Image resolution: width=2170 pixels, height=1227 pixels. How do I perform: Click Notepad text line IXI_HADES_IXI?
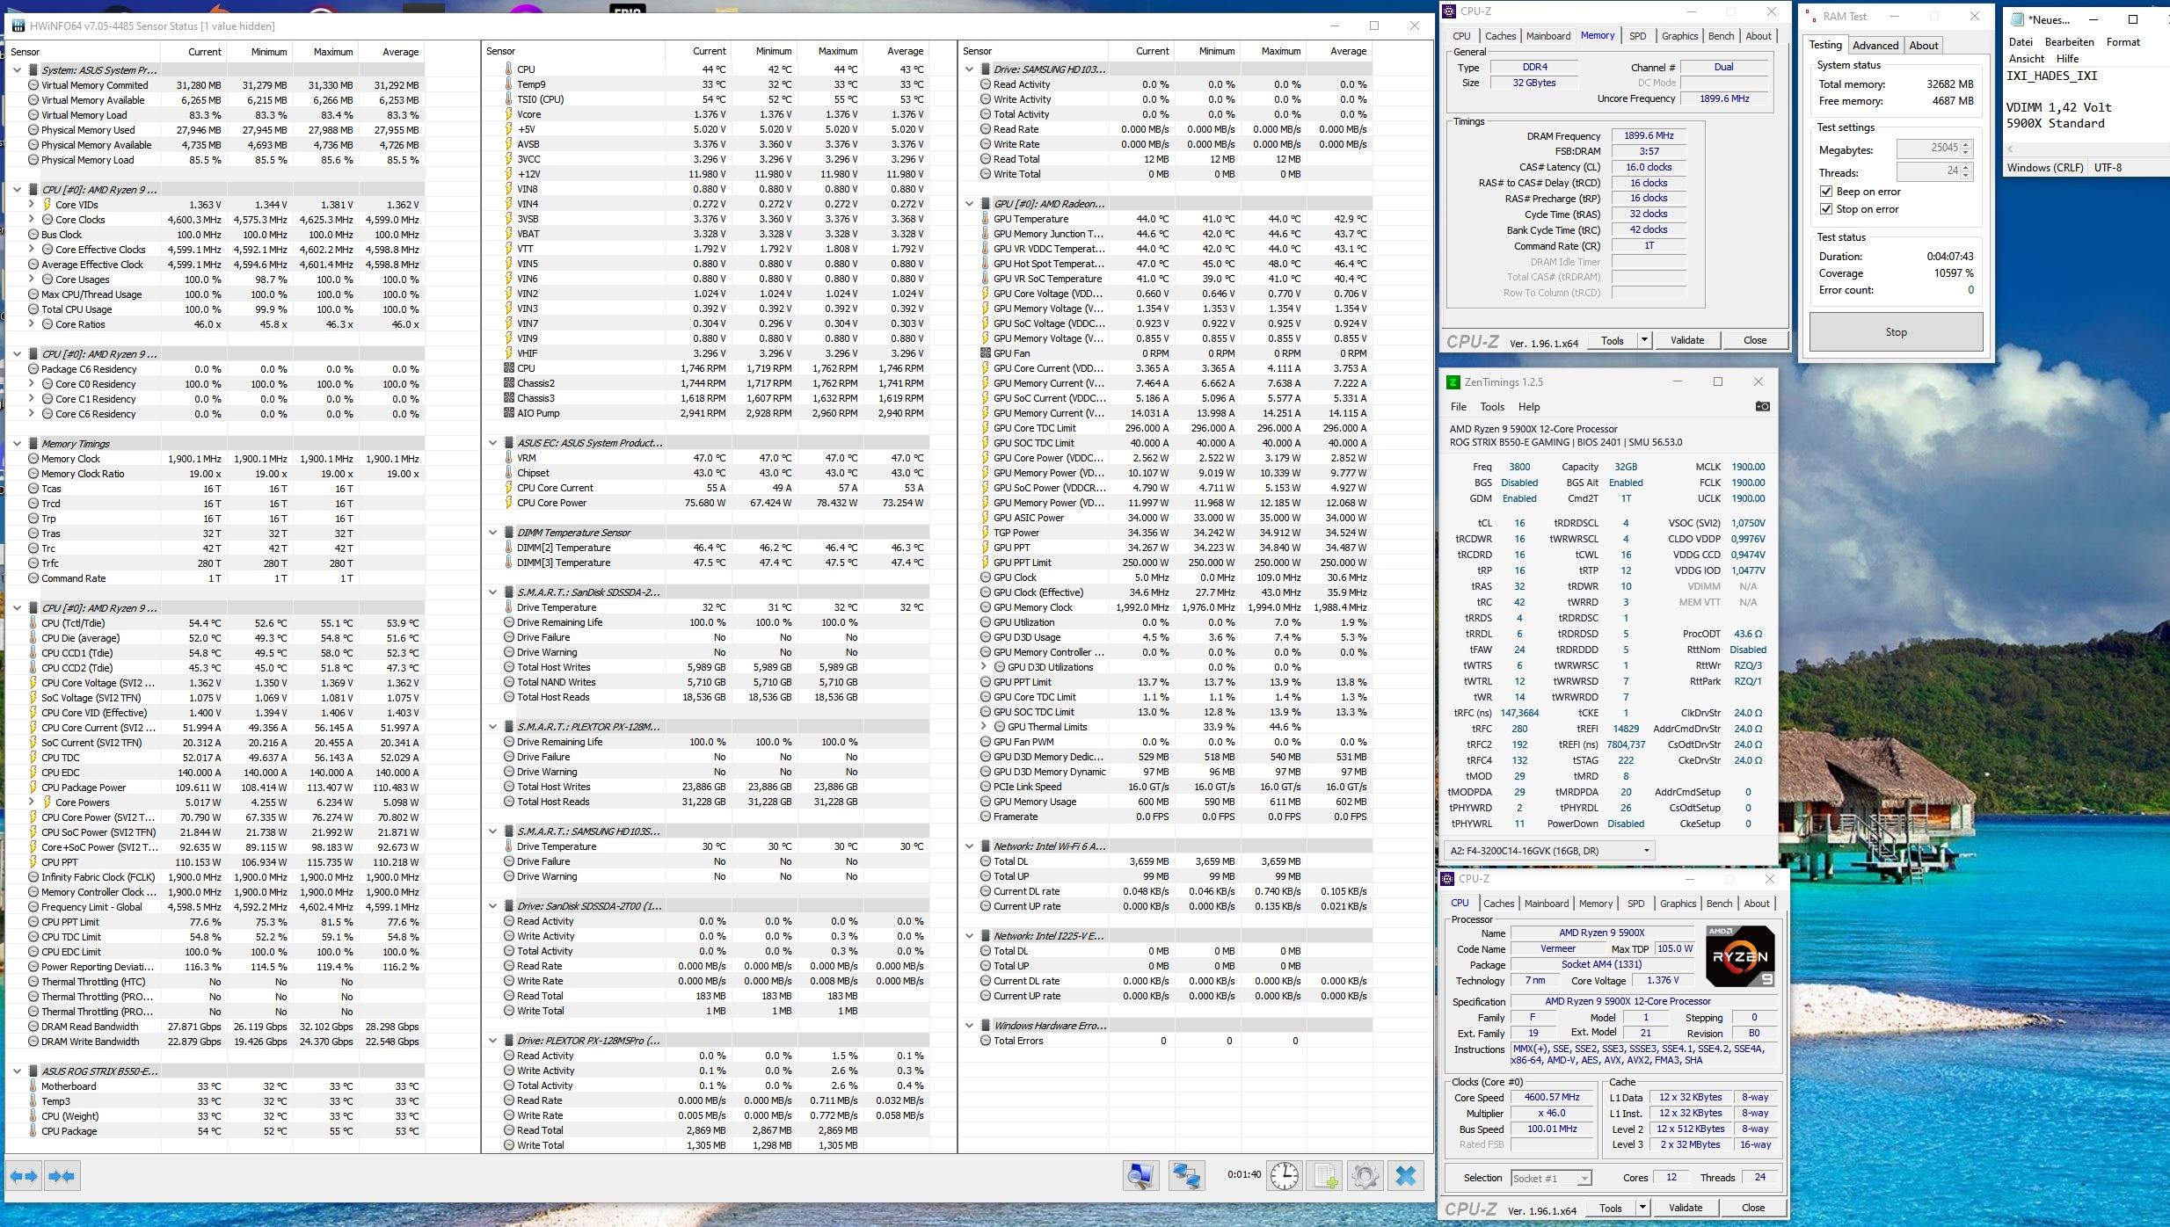[2051, 76]
